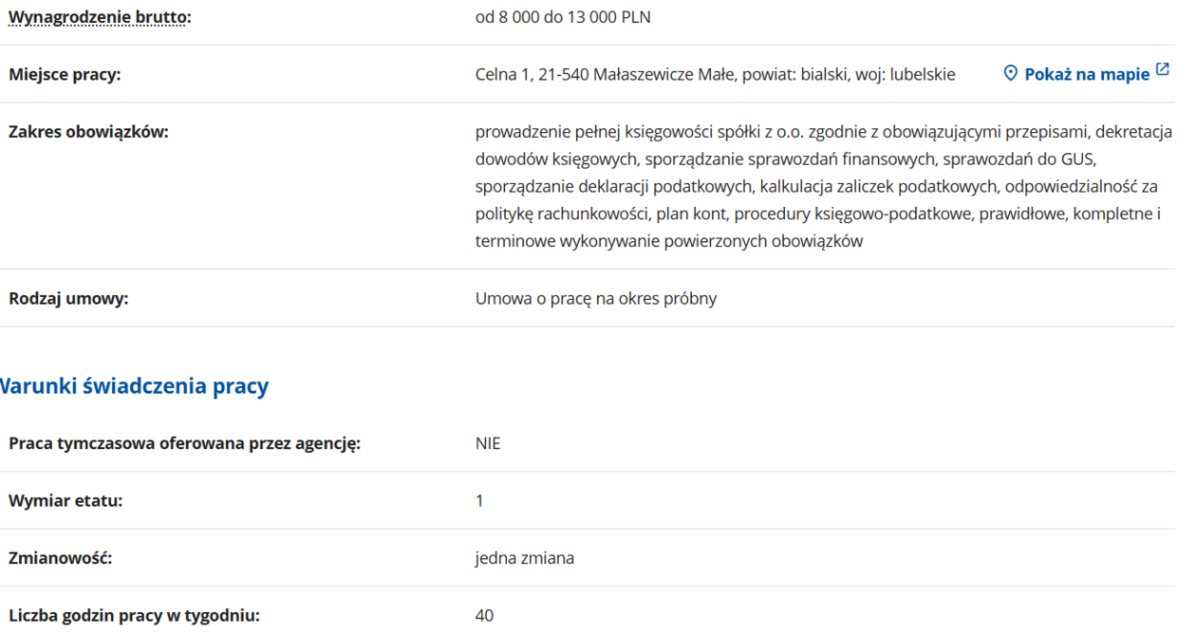
Task: Open the Pokaż na mapie link
Action: click(x=1087, y=74)
